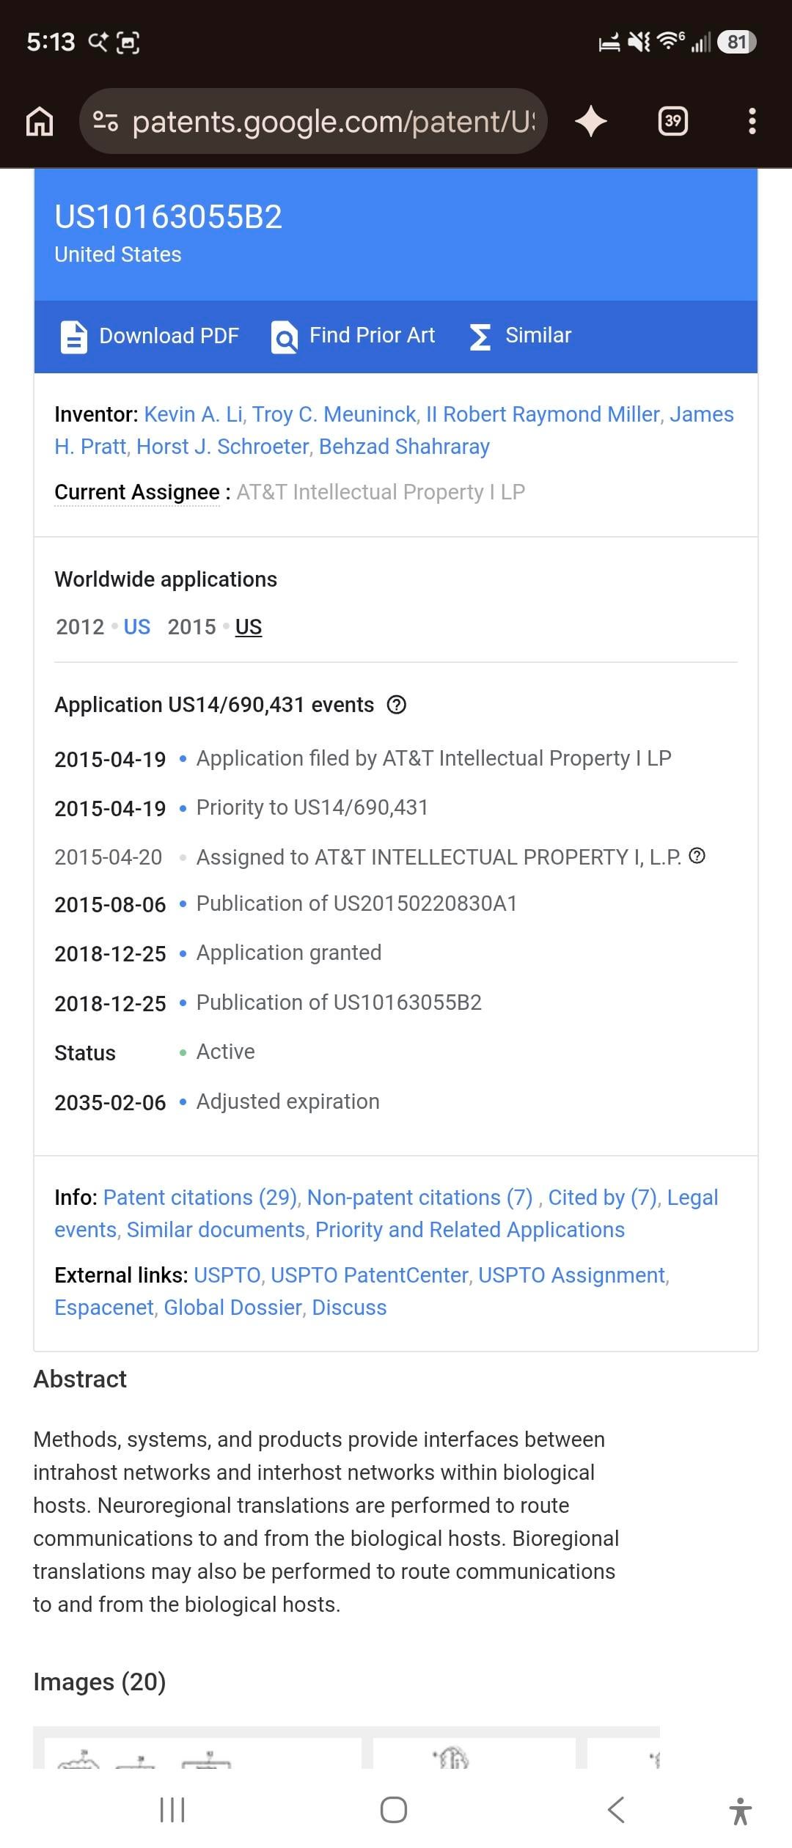792x1848 pixels.
Task: Open the Discuss link
Action: [x=349, y=1308]
